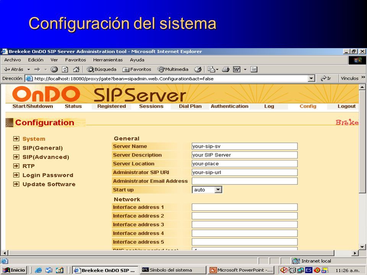This screenshot has height=275, width=367.
Task: Click the discussion icon after Word button
Action: (254, 69)
